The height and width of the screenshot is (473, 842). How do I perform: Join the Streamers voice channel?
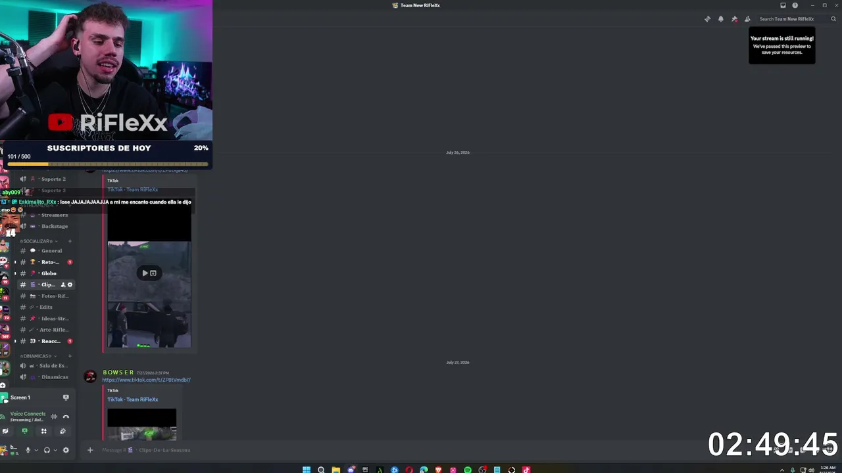(48, 215)
